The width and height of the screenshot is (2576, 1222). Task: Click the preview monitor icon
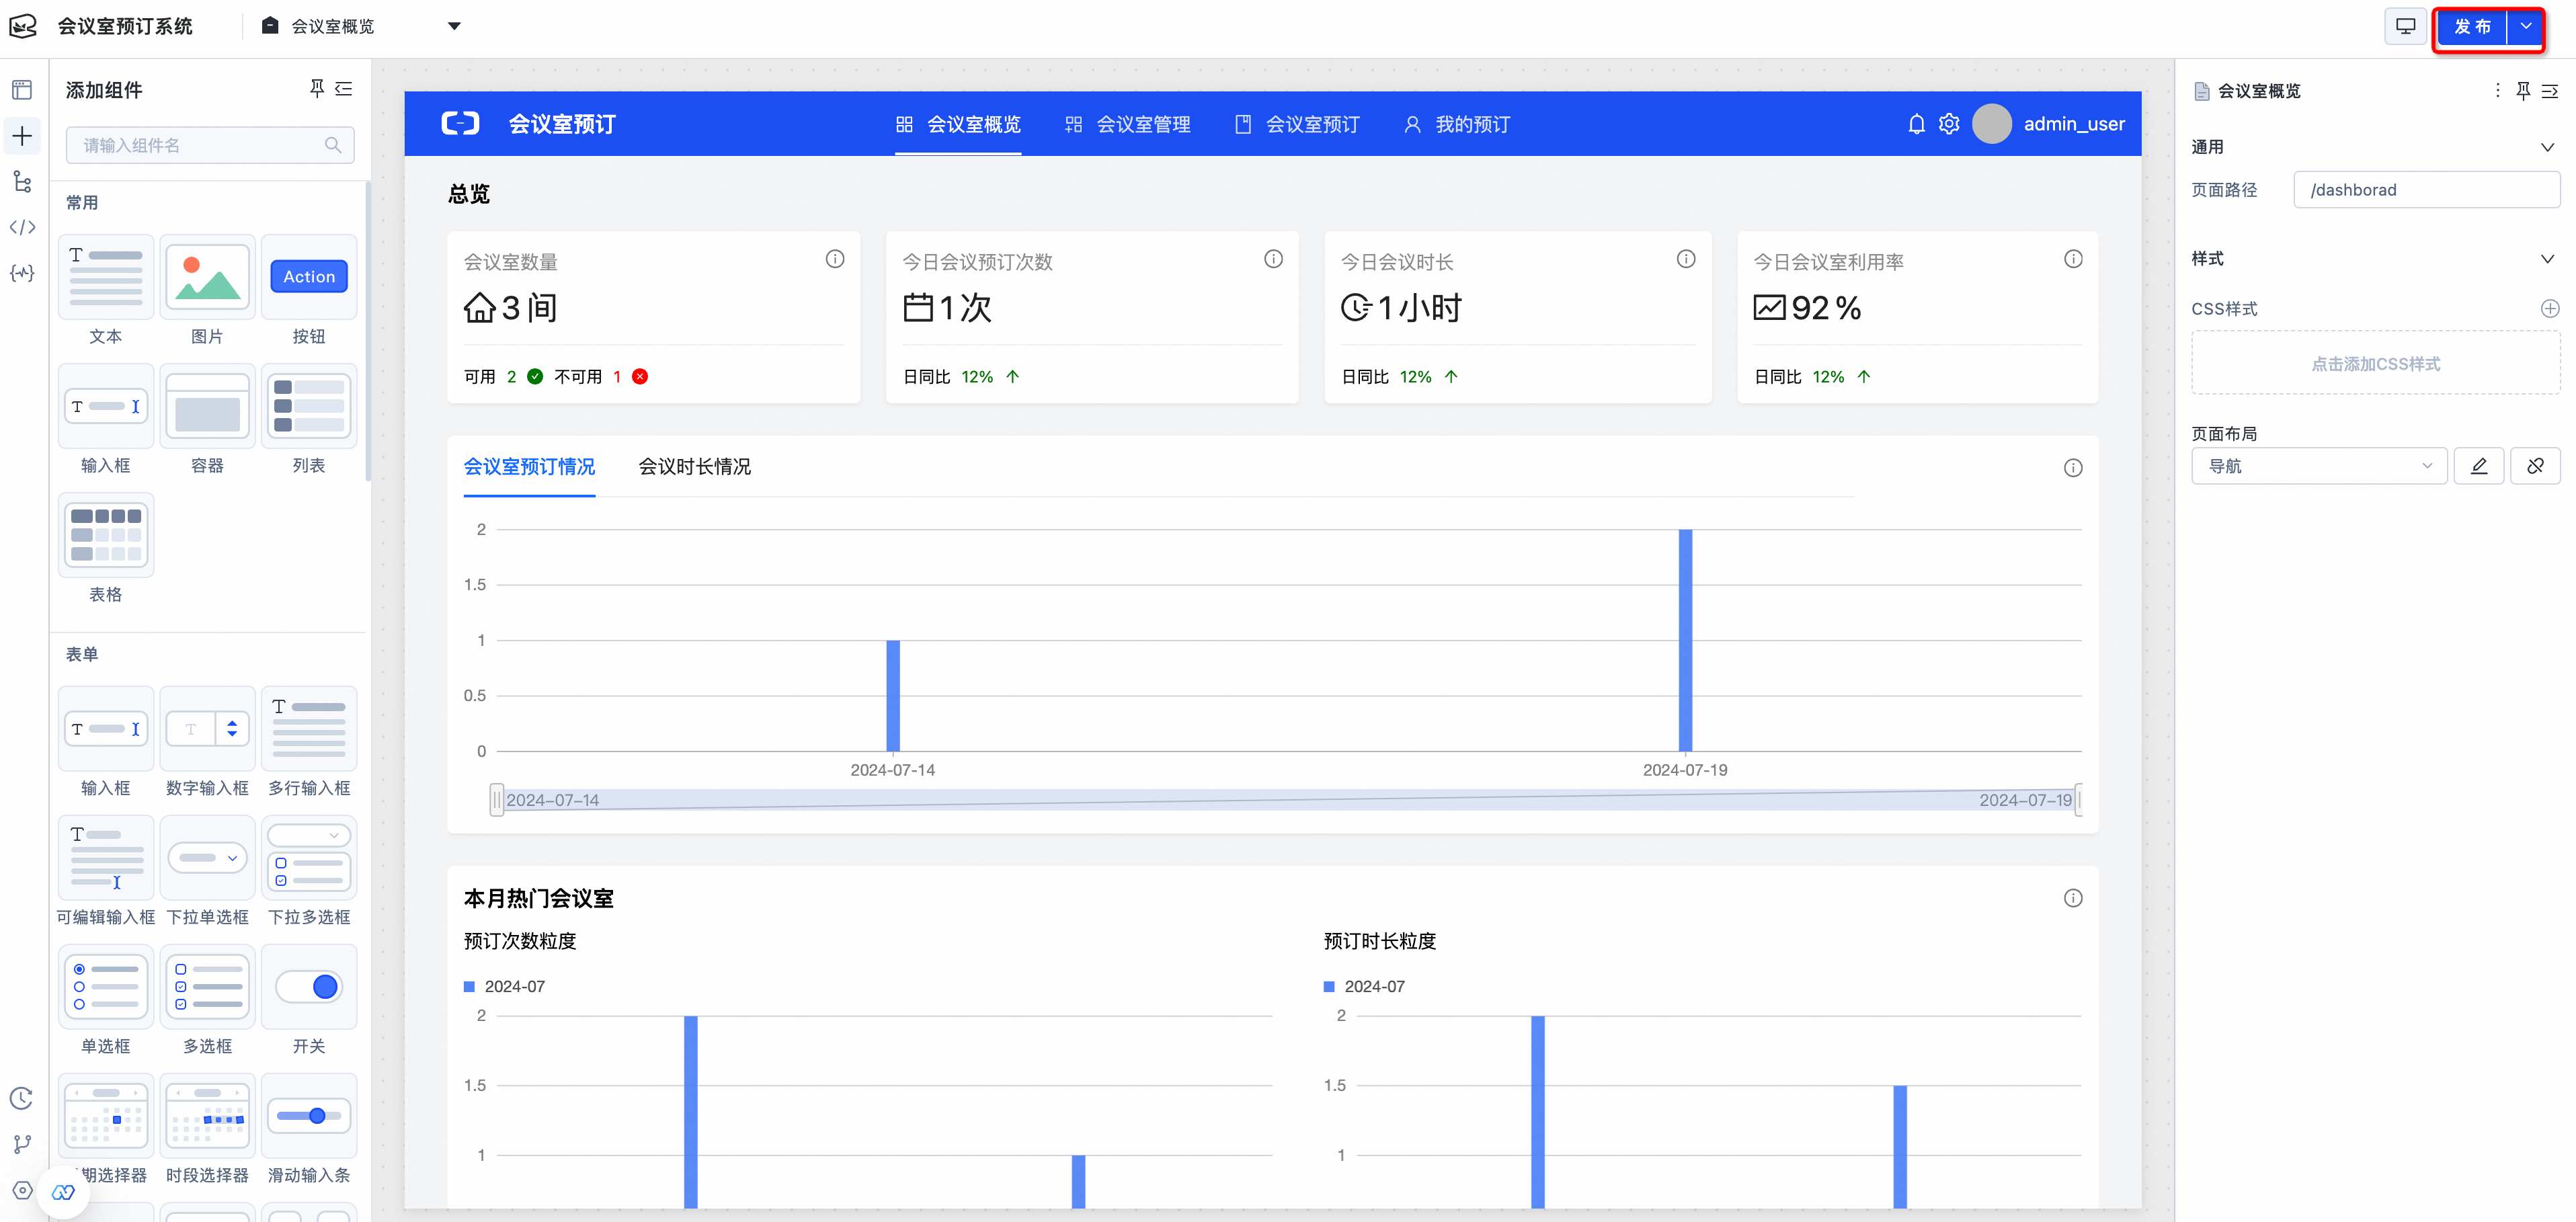[x=2405, y=26]
